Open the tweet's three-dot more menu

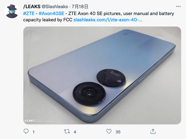(178, 6)
